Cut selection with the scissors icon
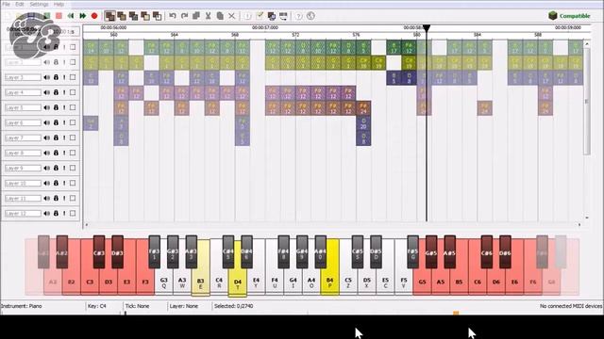604x339 pixels. coord(208,16)
